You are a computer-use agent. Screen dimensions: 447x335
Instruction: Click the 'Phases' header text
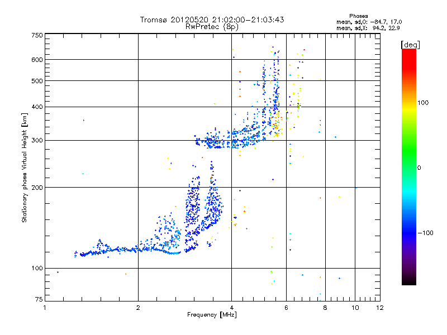click(358, 16)
